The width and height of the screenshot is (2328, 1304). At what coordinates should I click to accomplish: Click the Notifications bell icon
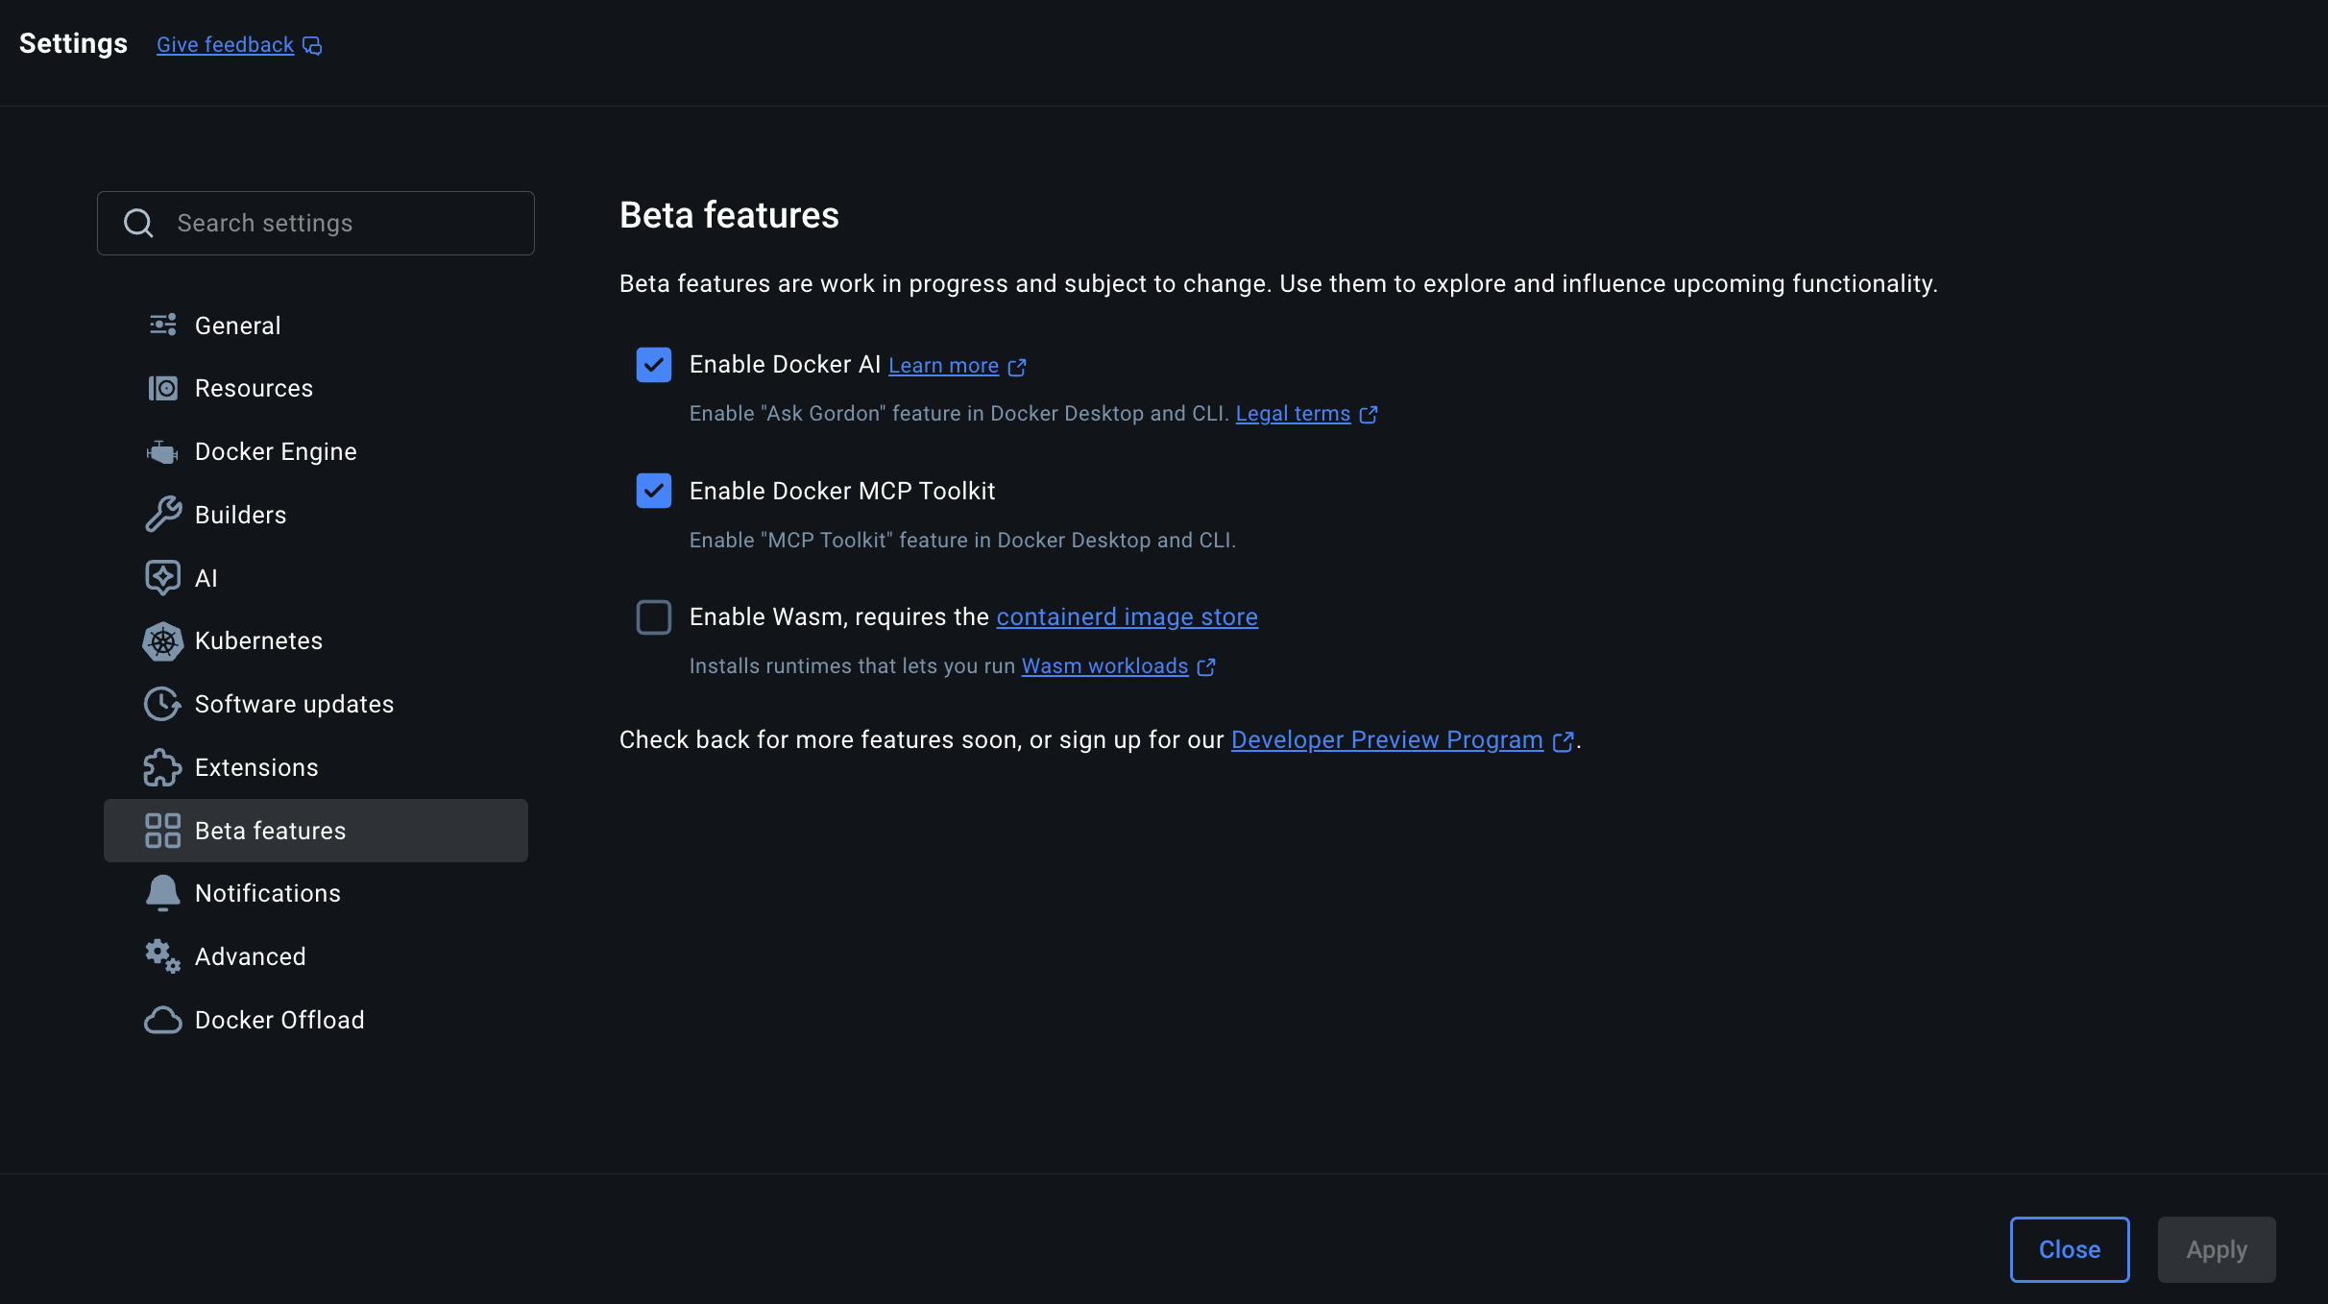click(x=162, y=893)
